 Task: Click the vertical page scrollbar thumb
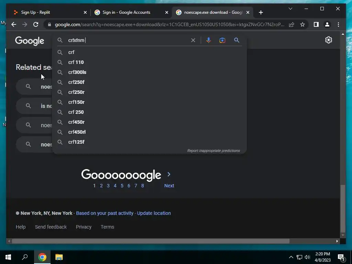(x=343, y=209)
